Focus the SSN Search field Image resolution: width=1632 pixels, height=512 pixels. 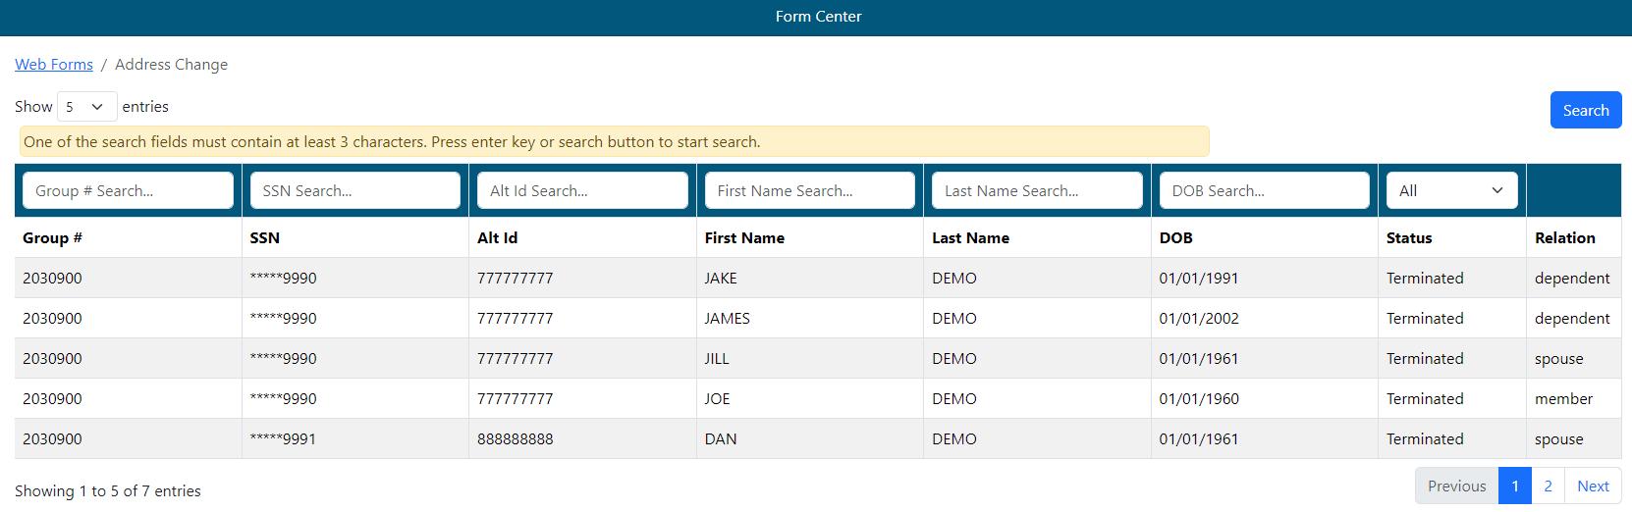coord(355,190)
